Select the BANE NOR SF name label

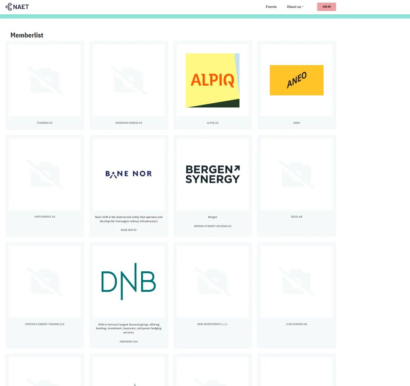coord(128,230)
